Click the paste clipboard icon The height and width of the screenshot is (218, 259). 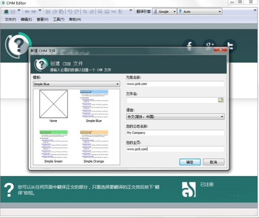(61, 12)
